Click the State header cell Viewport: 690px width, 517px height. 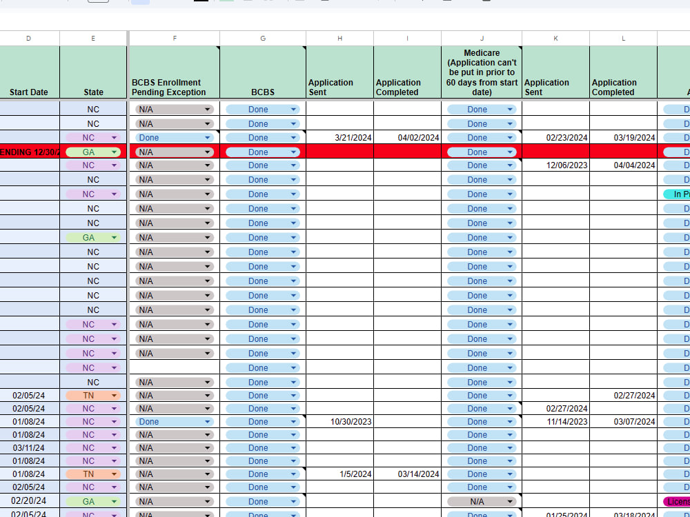(x=93, y=72)
